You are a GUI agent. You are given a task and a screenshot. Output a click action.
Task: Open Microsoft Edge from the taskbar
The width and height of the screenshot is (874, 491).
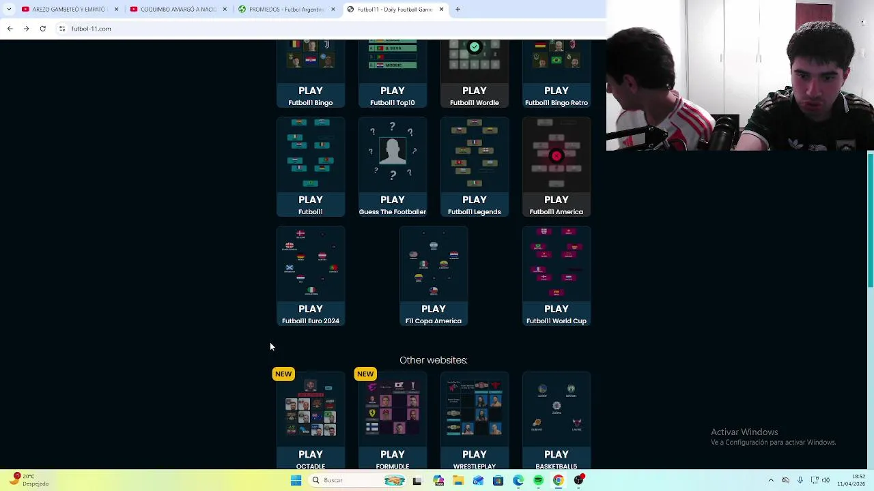(x=518, y=481)
